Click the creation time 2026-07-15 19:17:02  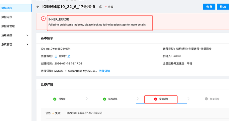click(68, 63)
